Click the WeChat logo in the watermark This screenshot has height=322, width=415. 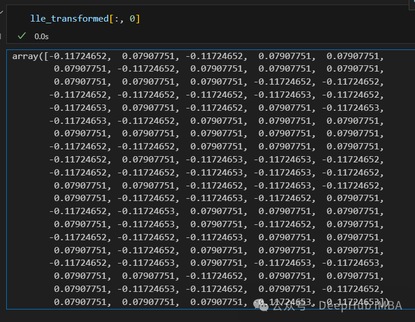click(261, 306)
